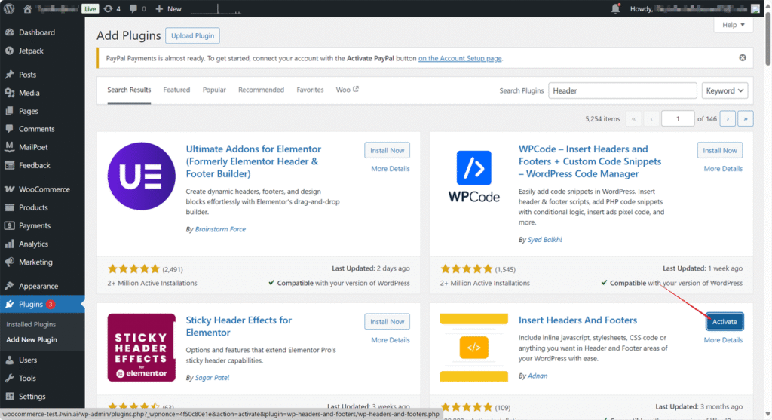This screenshot has height=420, width=772.
Task: Open the Plugins sidebar menu
Action: tap(42, 305)
